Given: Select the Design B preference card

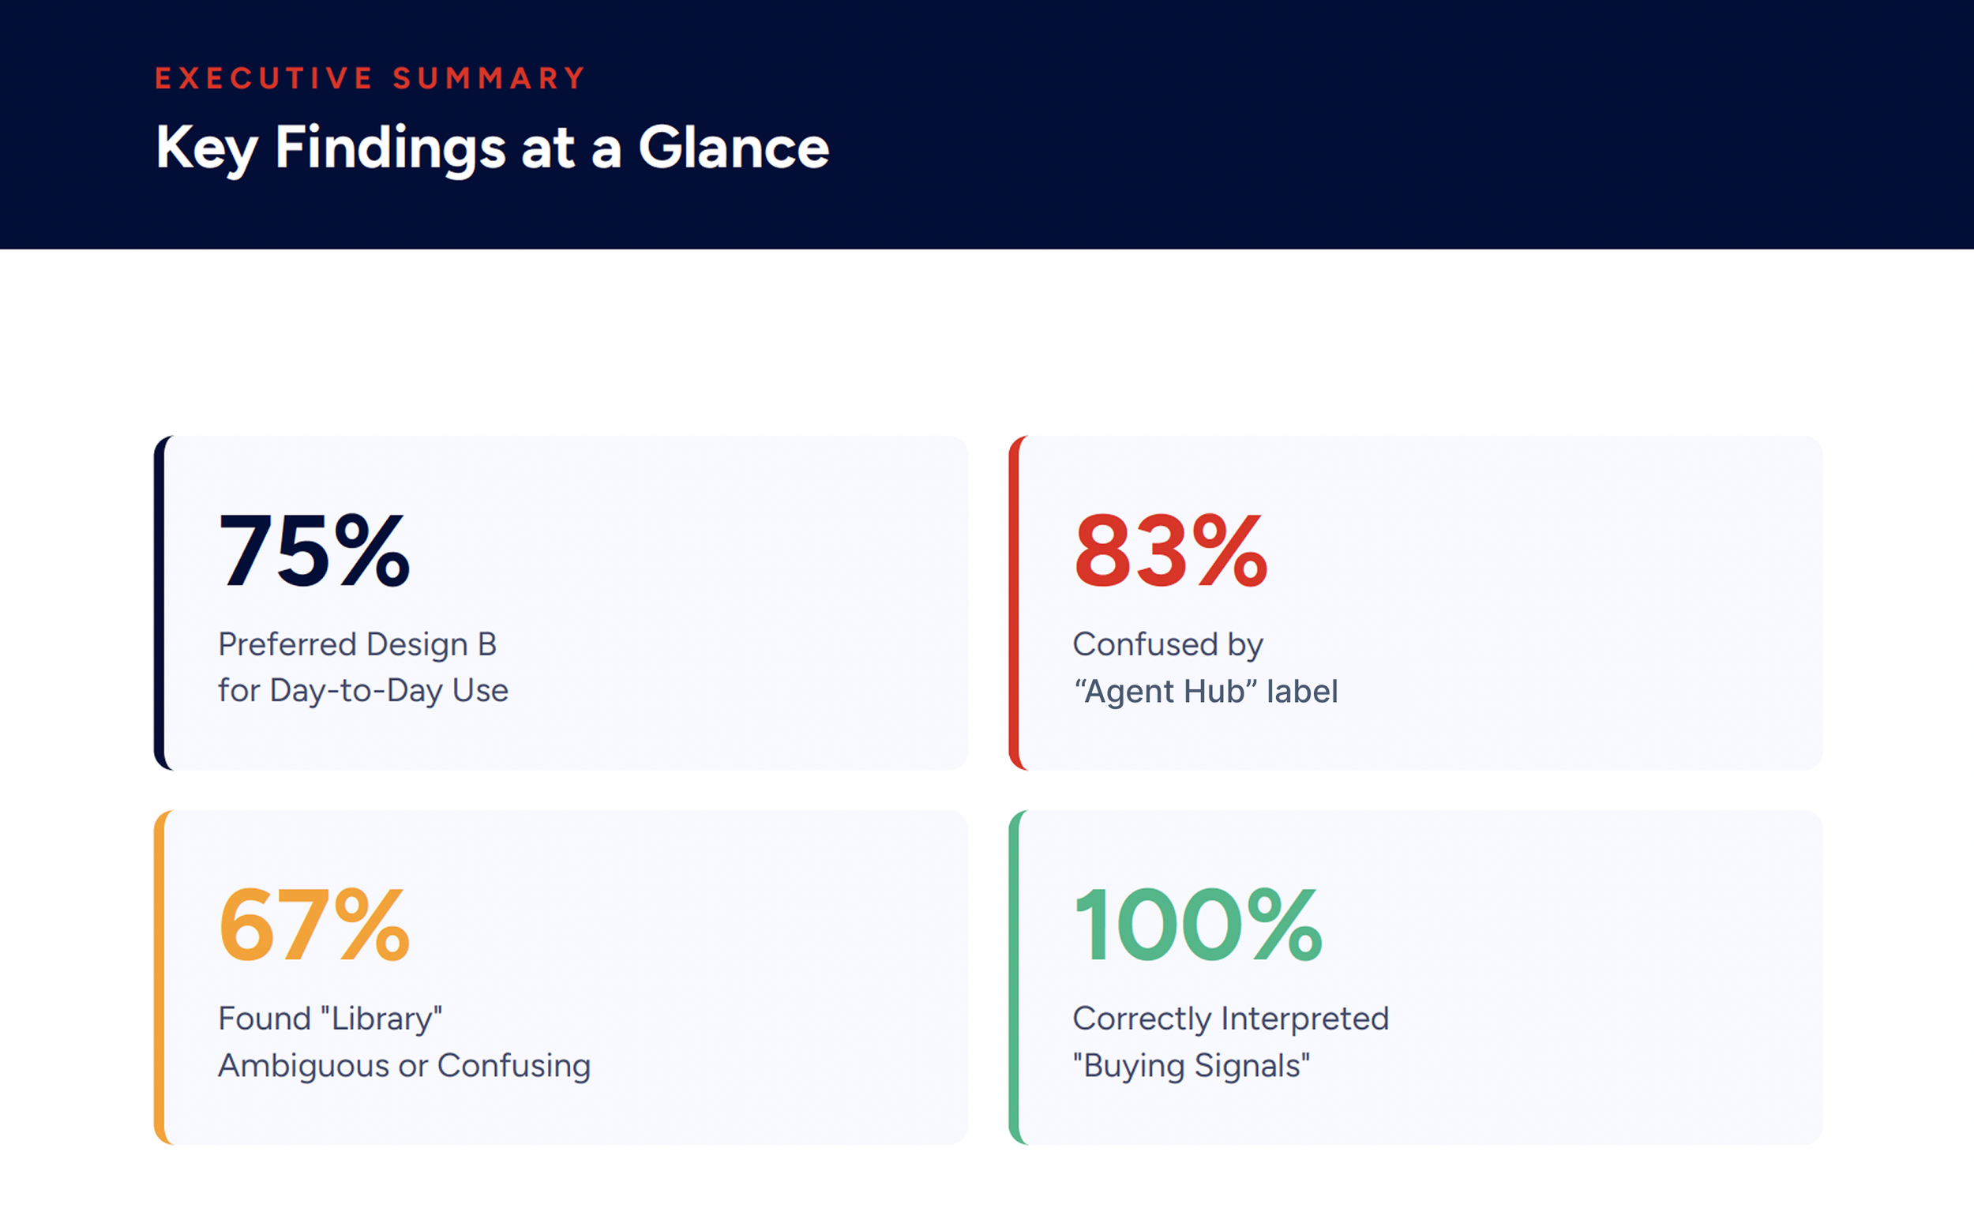Looking at the screenshot, I should click(561, 602).
